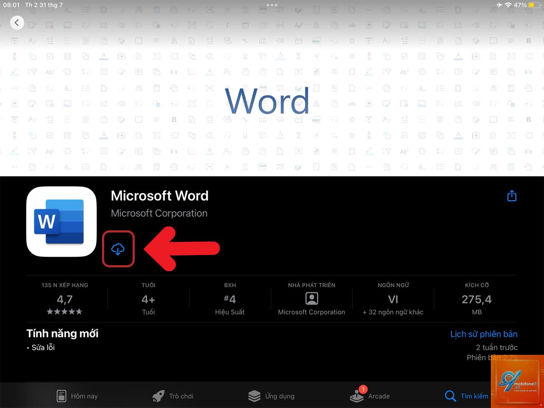Tap the 135 N XẾP HẠNG label
Image resolution: width=544 pixels, height=408 pixels.
point(65,285)
